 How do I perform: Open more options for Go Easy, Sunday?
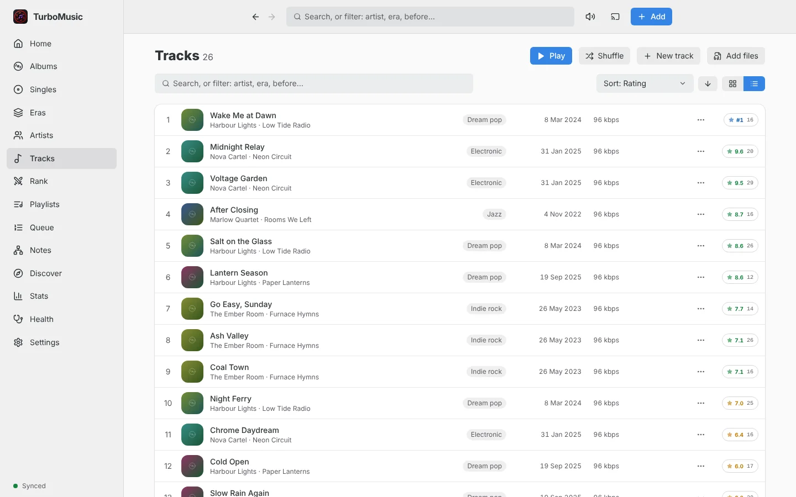click(701, 309)
